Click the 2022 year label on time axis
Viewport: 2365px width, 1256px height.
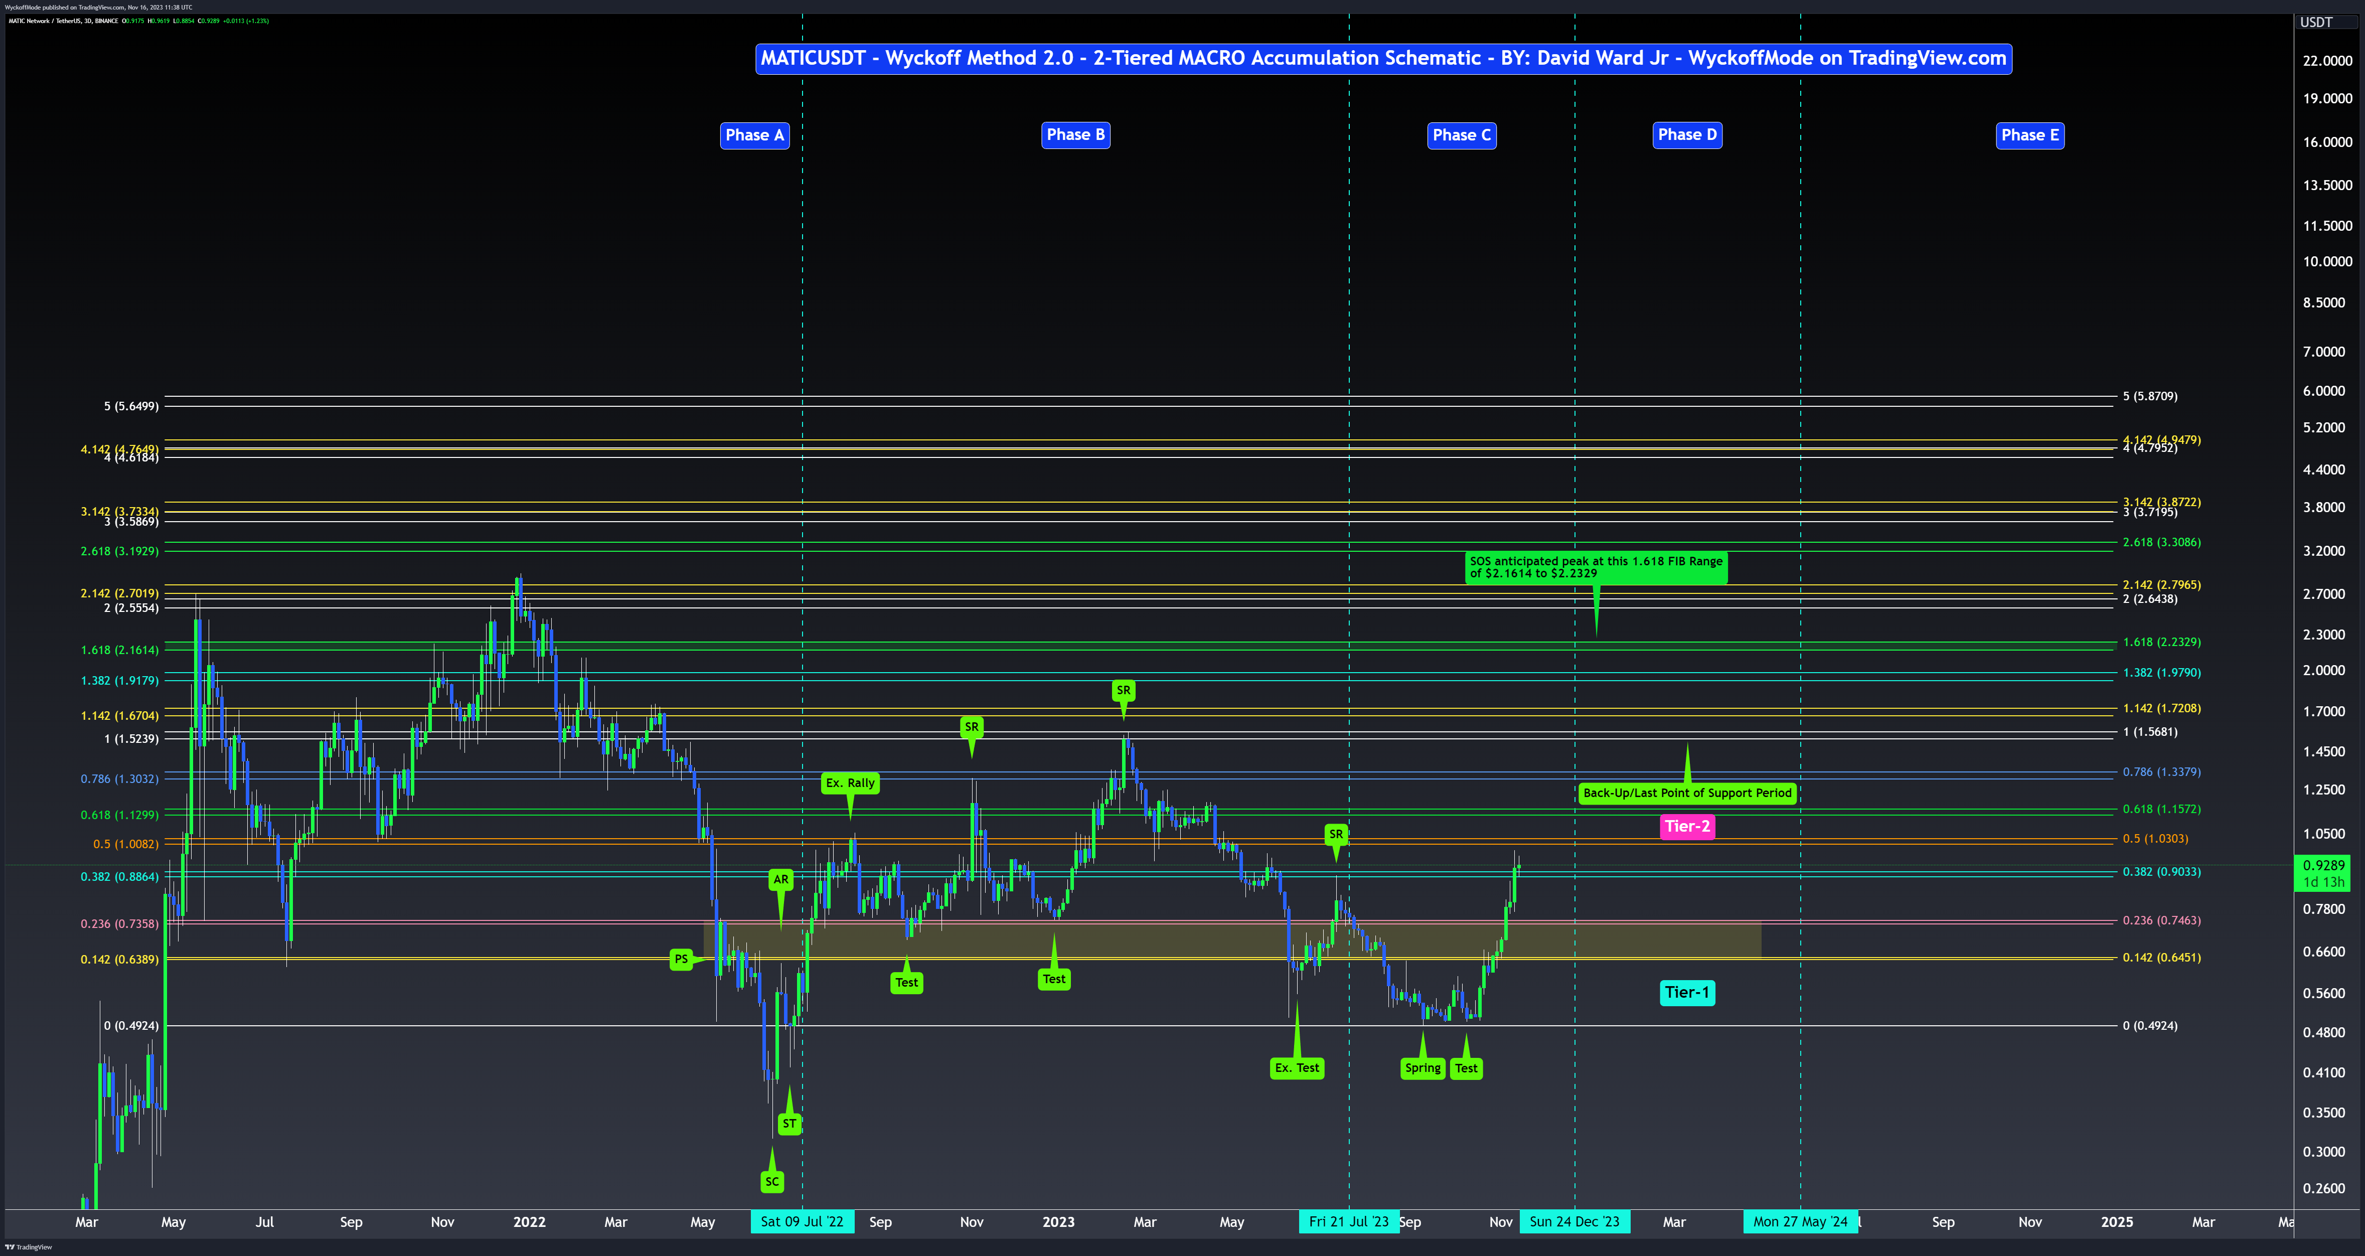[529, 1222]
